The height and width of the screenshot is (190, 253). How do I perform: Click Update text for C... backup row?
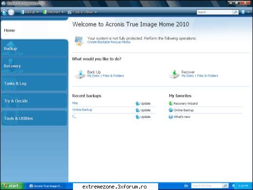(145, 117)
